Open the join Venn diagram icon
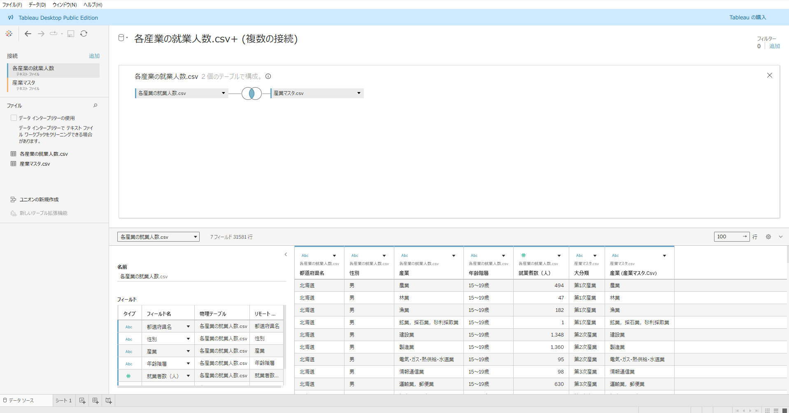The image size is (789, 413). tap(251, 93)
